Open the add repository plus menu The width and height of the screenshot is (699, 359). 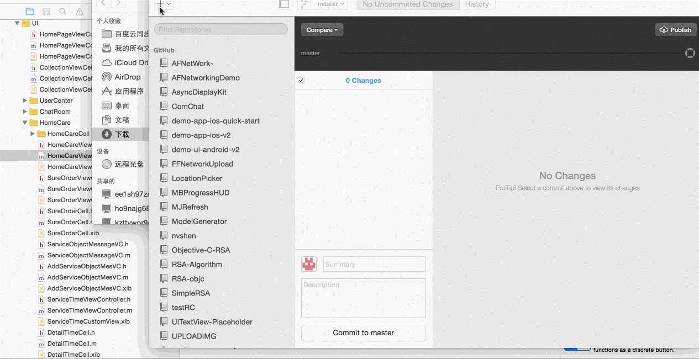coord(165,4)
